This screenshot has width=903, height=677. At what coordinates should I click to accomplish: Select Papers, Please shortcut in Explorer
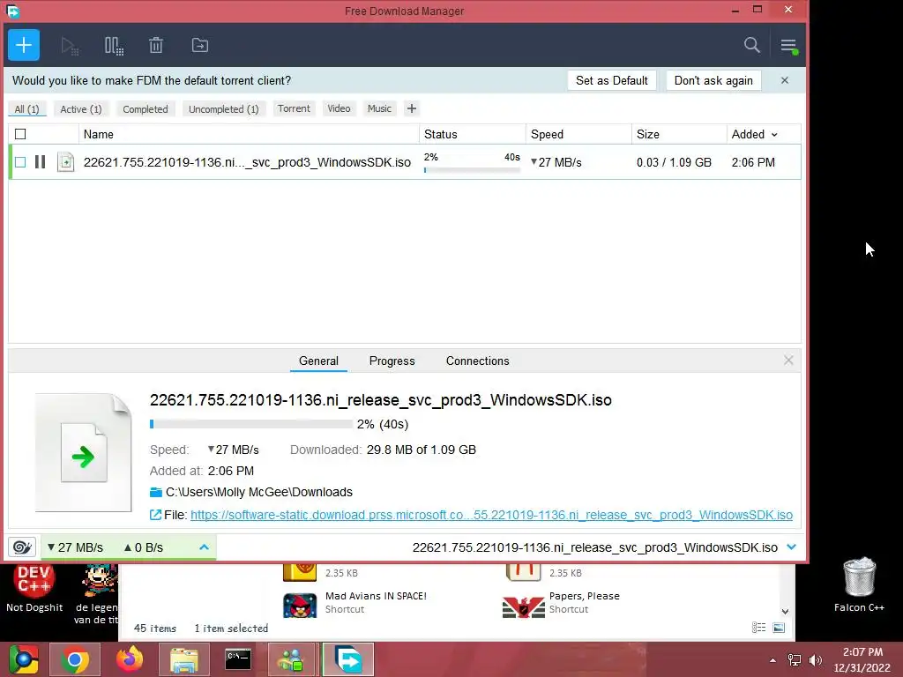562,603
